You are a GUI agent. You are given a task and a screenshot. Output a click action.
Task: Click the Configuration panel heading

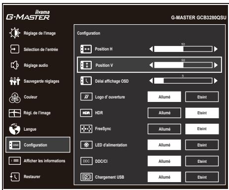click(89, 33)
